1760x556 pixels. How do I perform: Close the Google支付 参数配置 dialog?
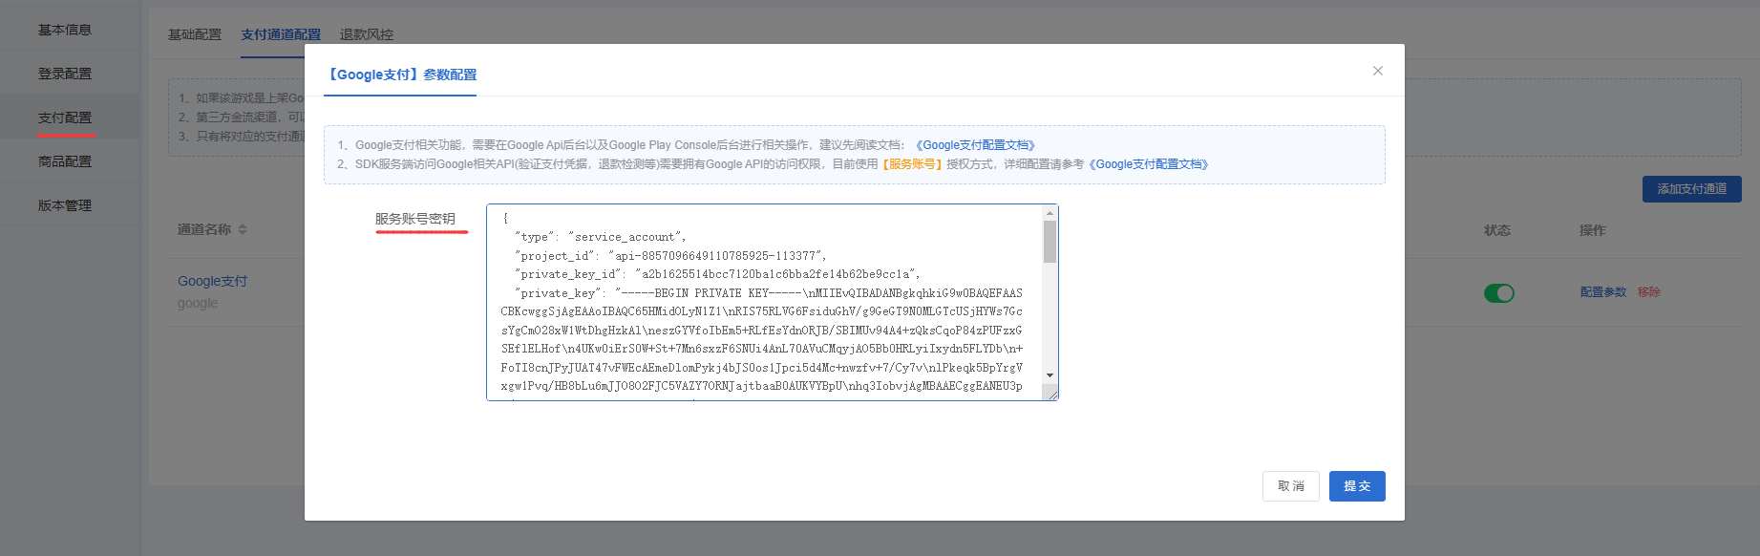point(1377,71)
